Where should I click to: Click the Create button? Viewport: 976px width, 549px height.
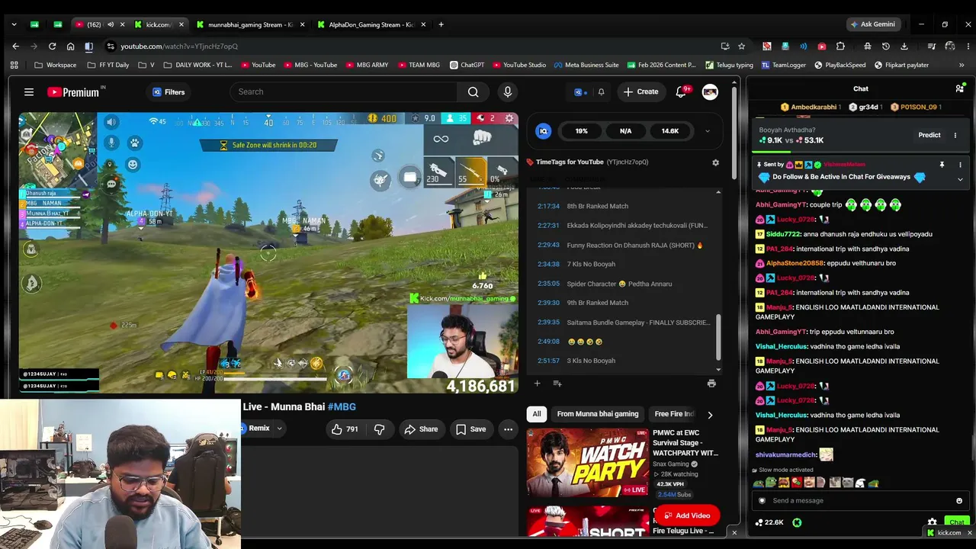pos(640,92)
